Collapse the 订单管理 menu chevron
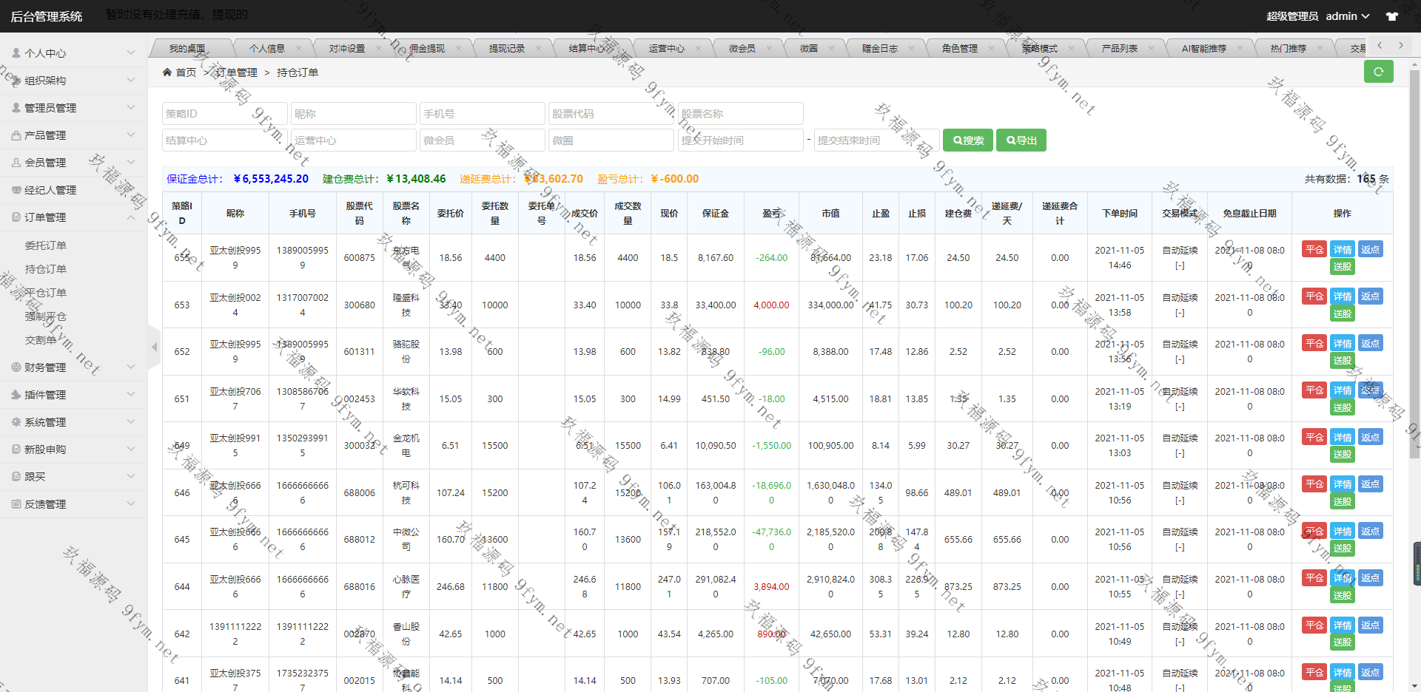Screen dimensions: 1421x692 pos(131,217)
